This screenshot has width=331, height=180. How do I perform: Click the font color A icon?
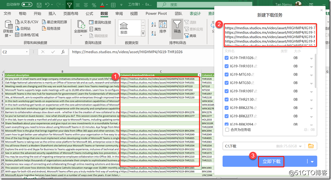(102, 5)
